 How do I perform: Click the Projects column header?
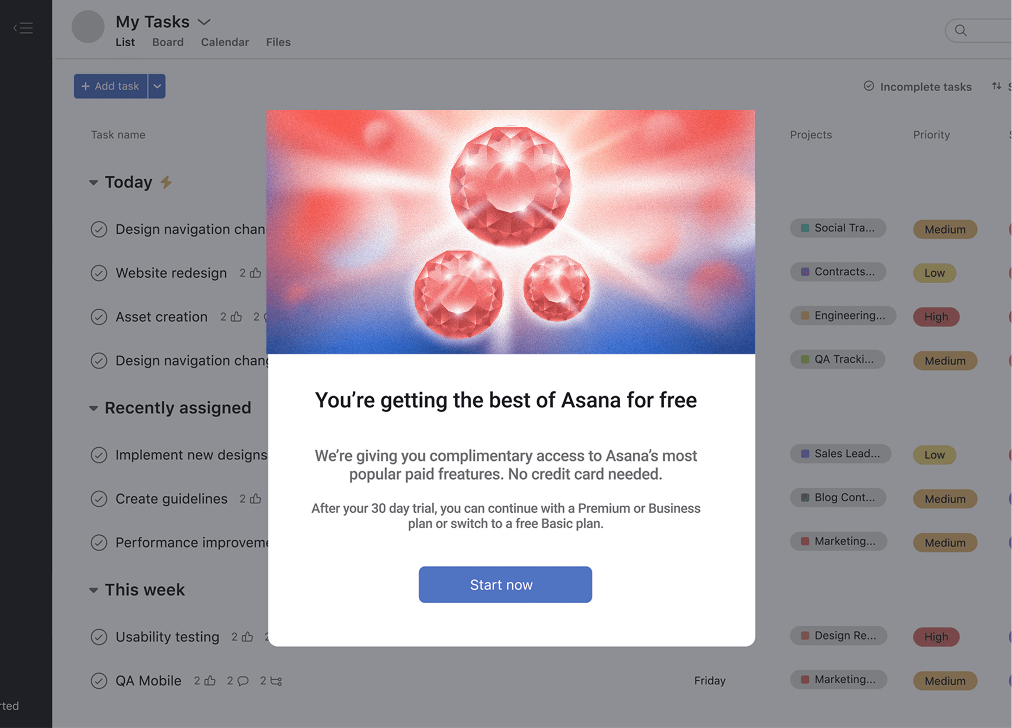[x=811, y=135]
